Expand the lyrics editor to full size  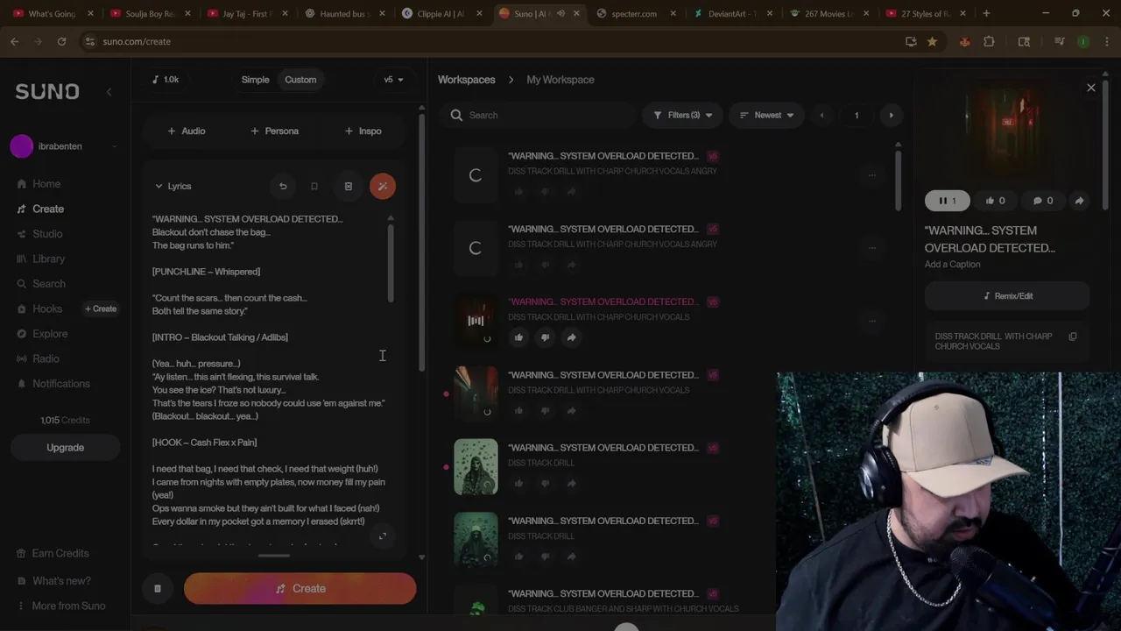pos(382,536)
